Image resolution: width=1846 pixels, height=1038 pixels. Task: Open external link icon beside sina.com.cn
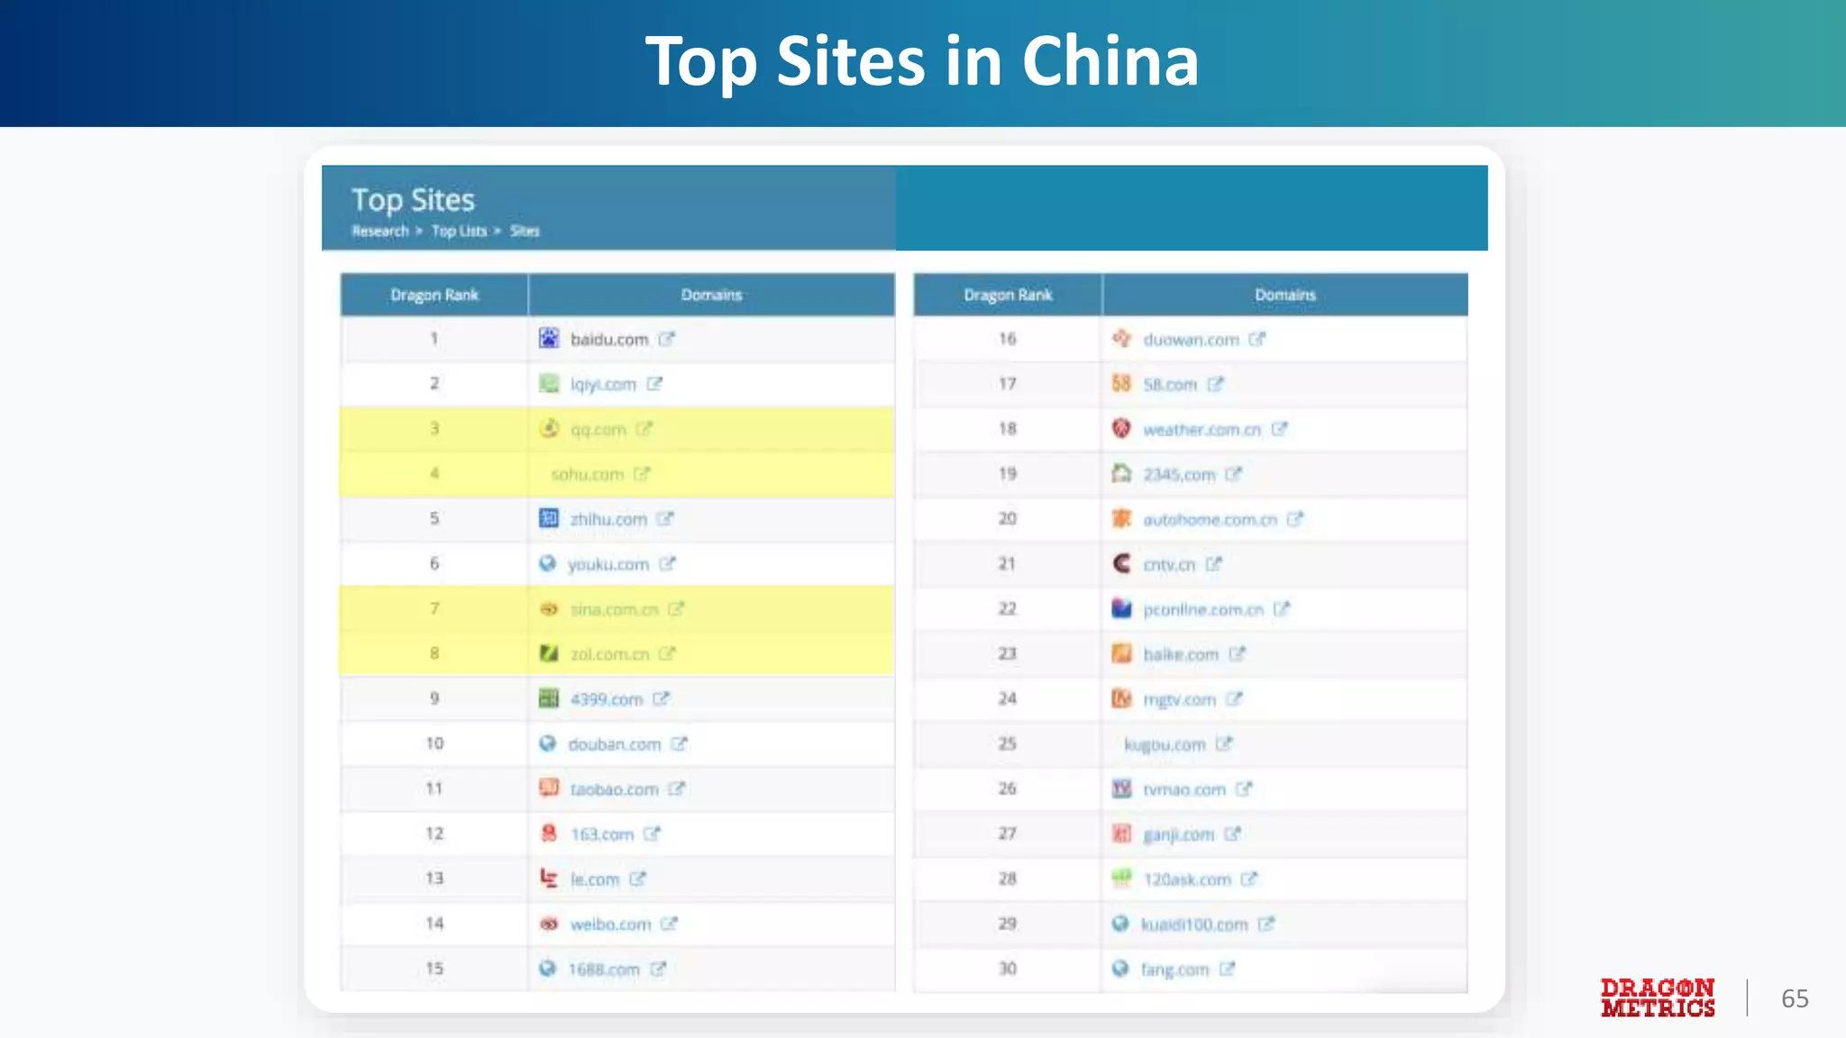tap(677, 609)
